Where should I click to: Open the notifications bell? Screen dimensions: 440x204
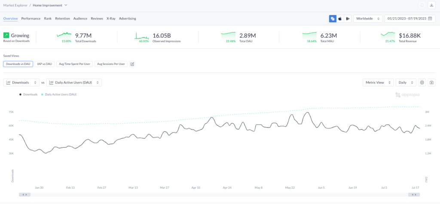click(x=422, y=5)
